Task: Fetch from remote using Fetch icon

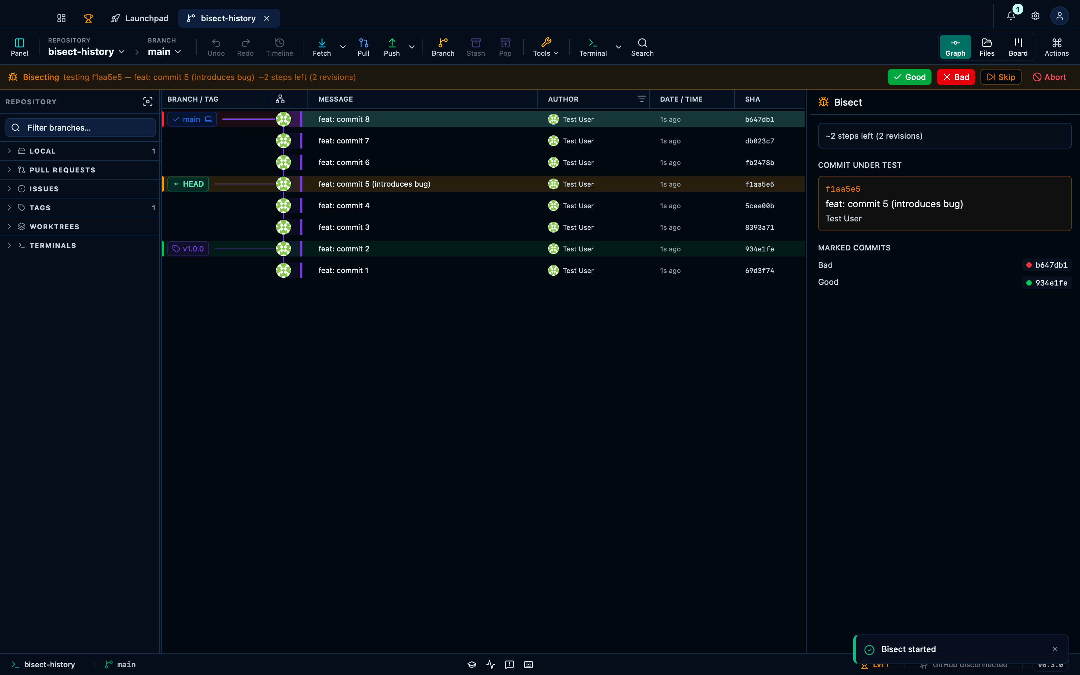Action: (322, 47)
